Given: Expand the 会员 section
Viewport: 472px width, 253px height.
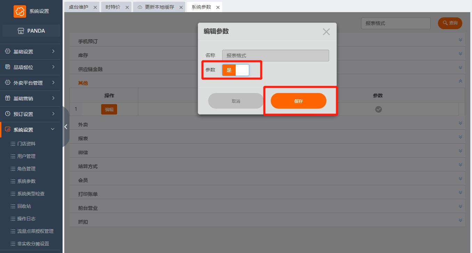Looking at the screenshot, I should coord(461,179).
